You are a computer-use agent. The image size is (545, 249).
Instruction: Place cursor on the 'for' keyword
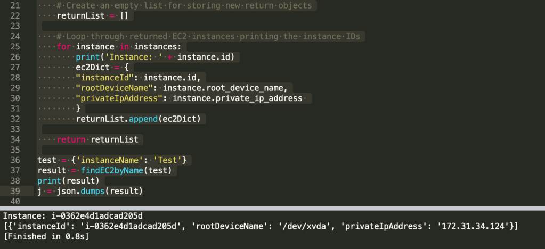64,46
